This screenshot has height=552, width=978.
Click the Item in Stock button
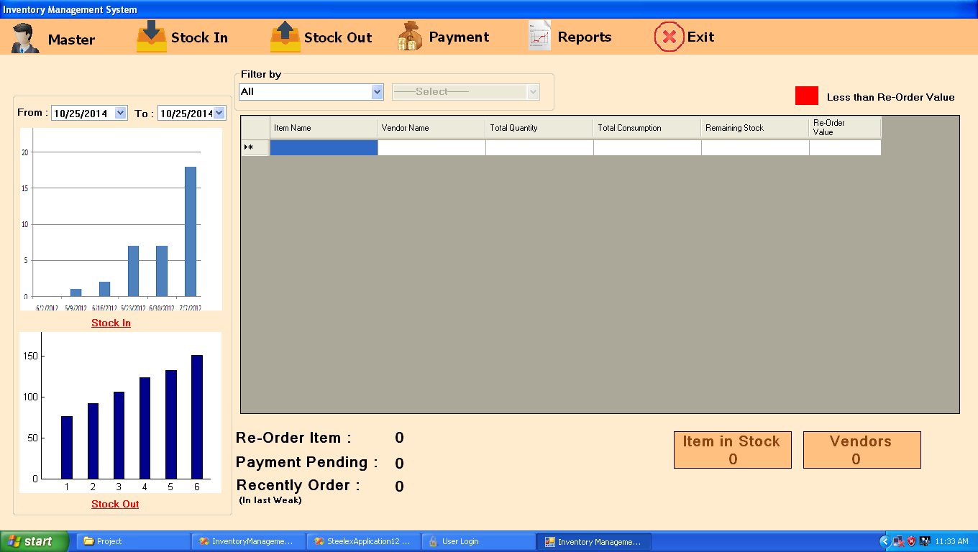pos(733,450)
